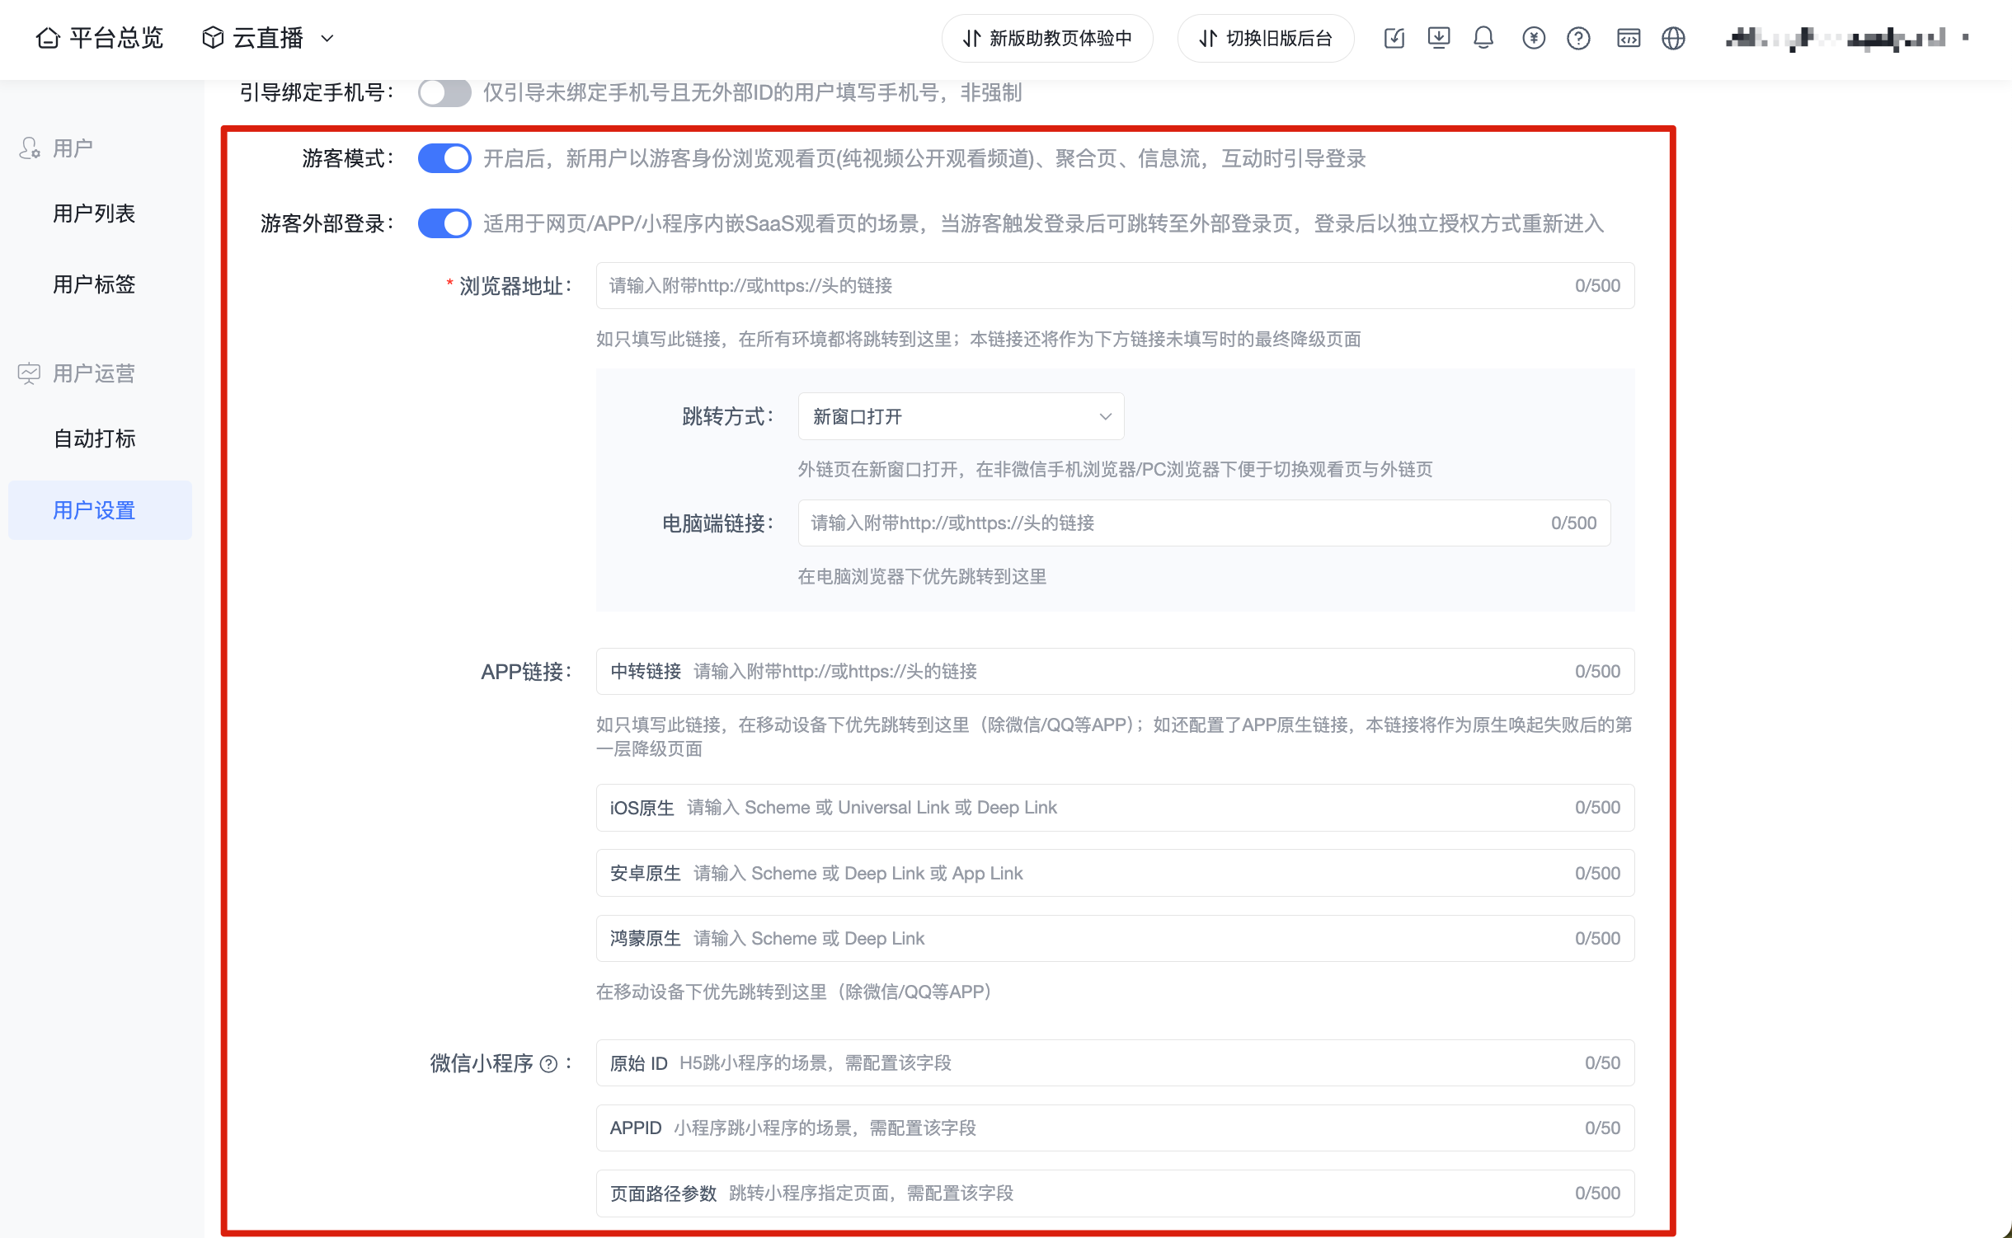Click the 游客模式: label text
2012x1238 pixels.
tap(348, 158)
